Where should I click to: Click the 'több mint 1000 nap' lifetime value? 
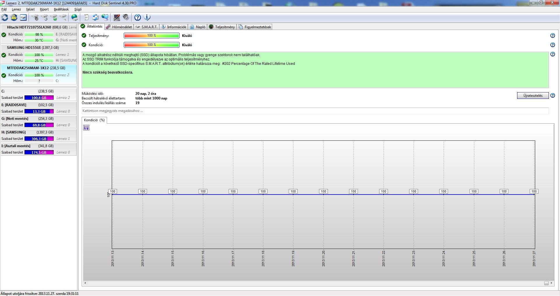(151, 98)
